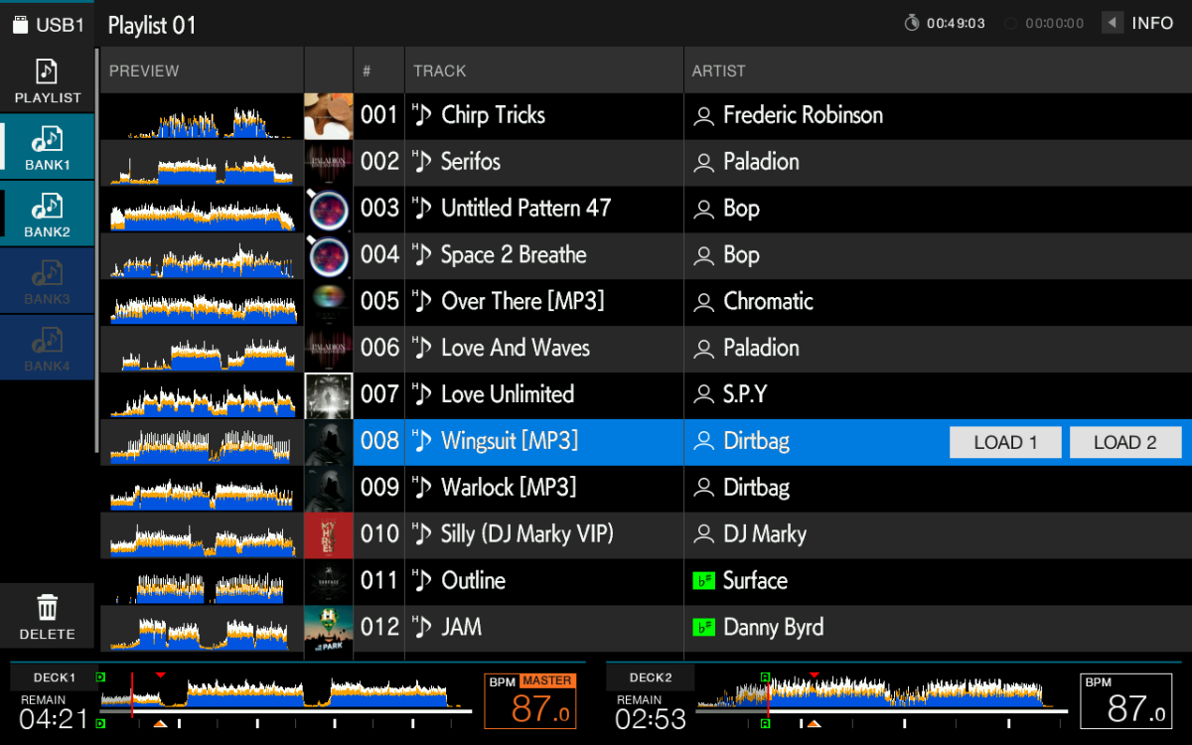This screenshot has width=1192, height=745.
Task: Sort by the TRACK column header
Action: (x=543, y=71)
